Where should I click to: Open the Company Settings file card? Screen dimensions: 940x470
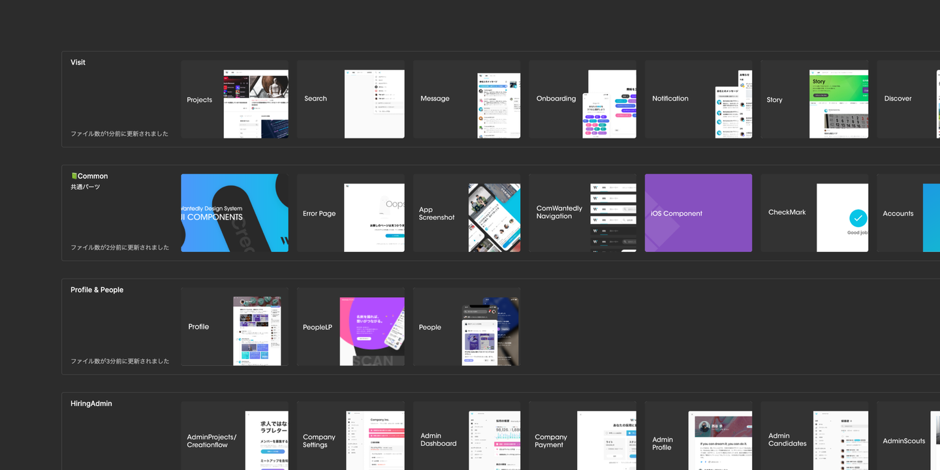click(x=351, y=435)
